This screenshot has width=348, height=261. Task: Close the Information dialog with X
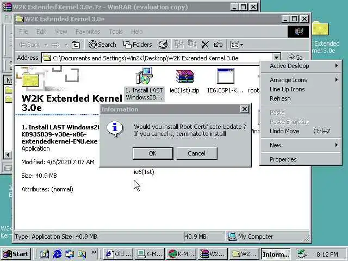coord(244,109)
